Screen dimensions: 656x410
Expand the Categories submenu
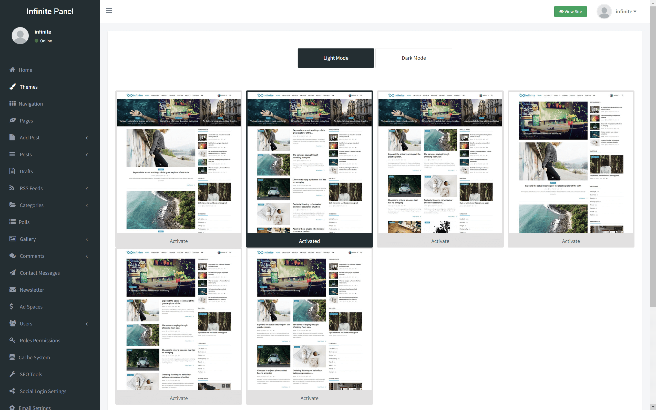point(87,205)
